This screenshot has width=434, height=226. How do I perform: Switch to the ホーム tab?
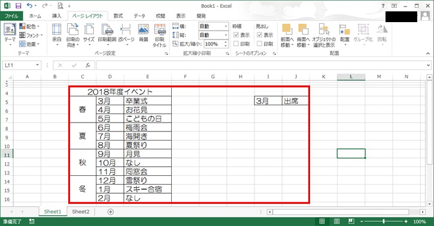[x=35, y=16]
